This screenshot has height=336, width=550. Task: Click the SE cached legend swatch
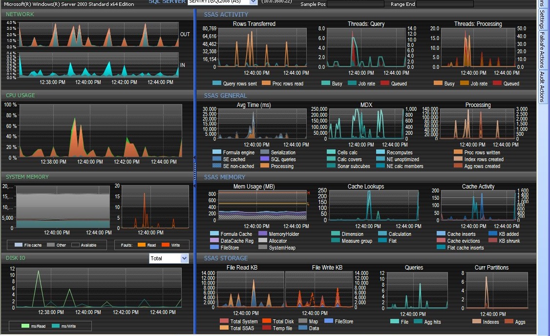tap(217, 159)
